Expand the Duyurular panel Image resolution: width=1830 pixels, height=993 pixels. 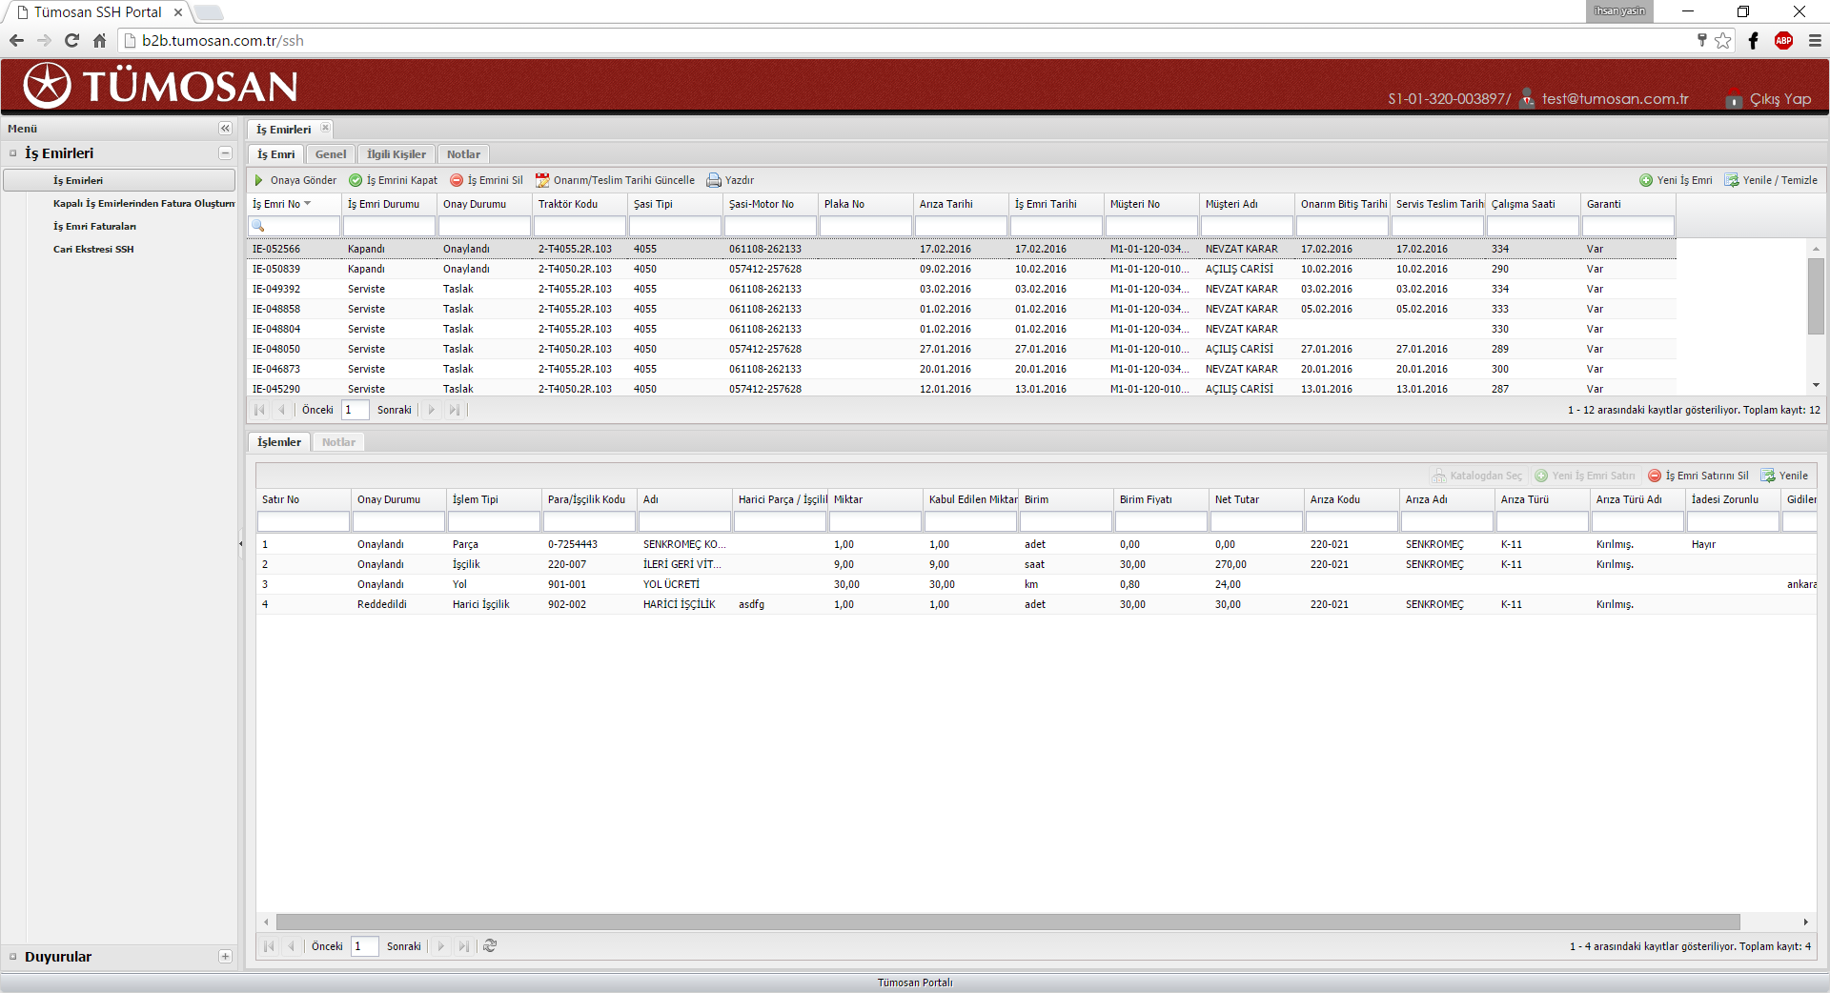(x=225, y=957)
